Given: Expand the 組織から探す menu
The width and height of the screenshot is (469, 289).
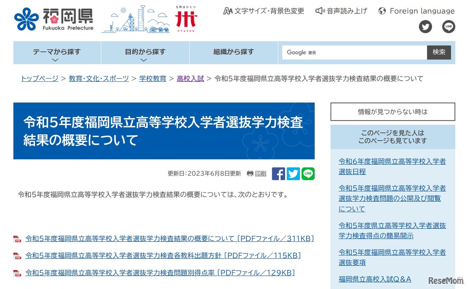Looking at the screenshot, I should click(x=233, y=52).
